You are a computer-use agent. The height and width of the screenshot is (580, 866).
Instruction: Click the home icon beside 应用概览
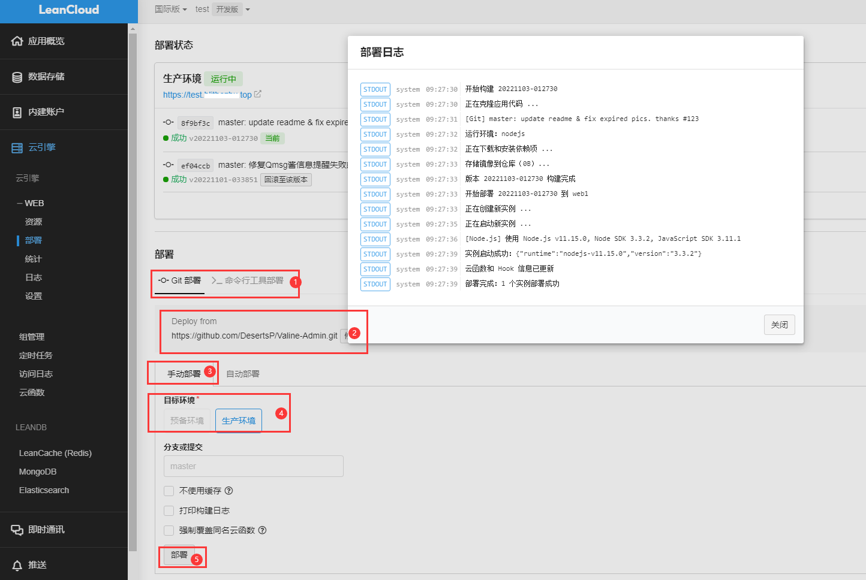(x=17, y=41)
